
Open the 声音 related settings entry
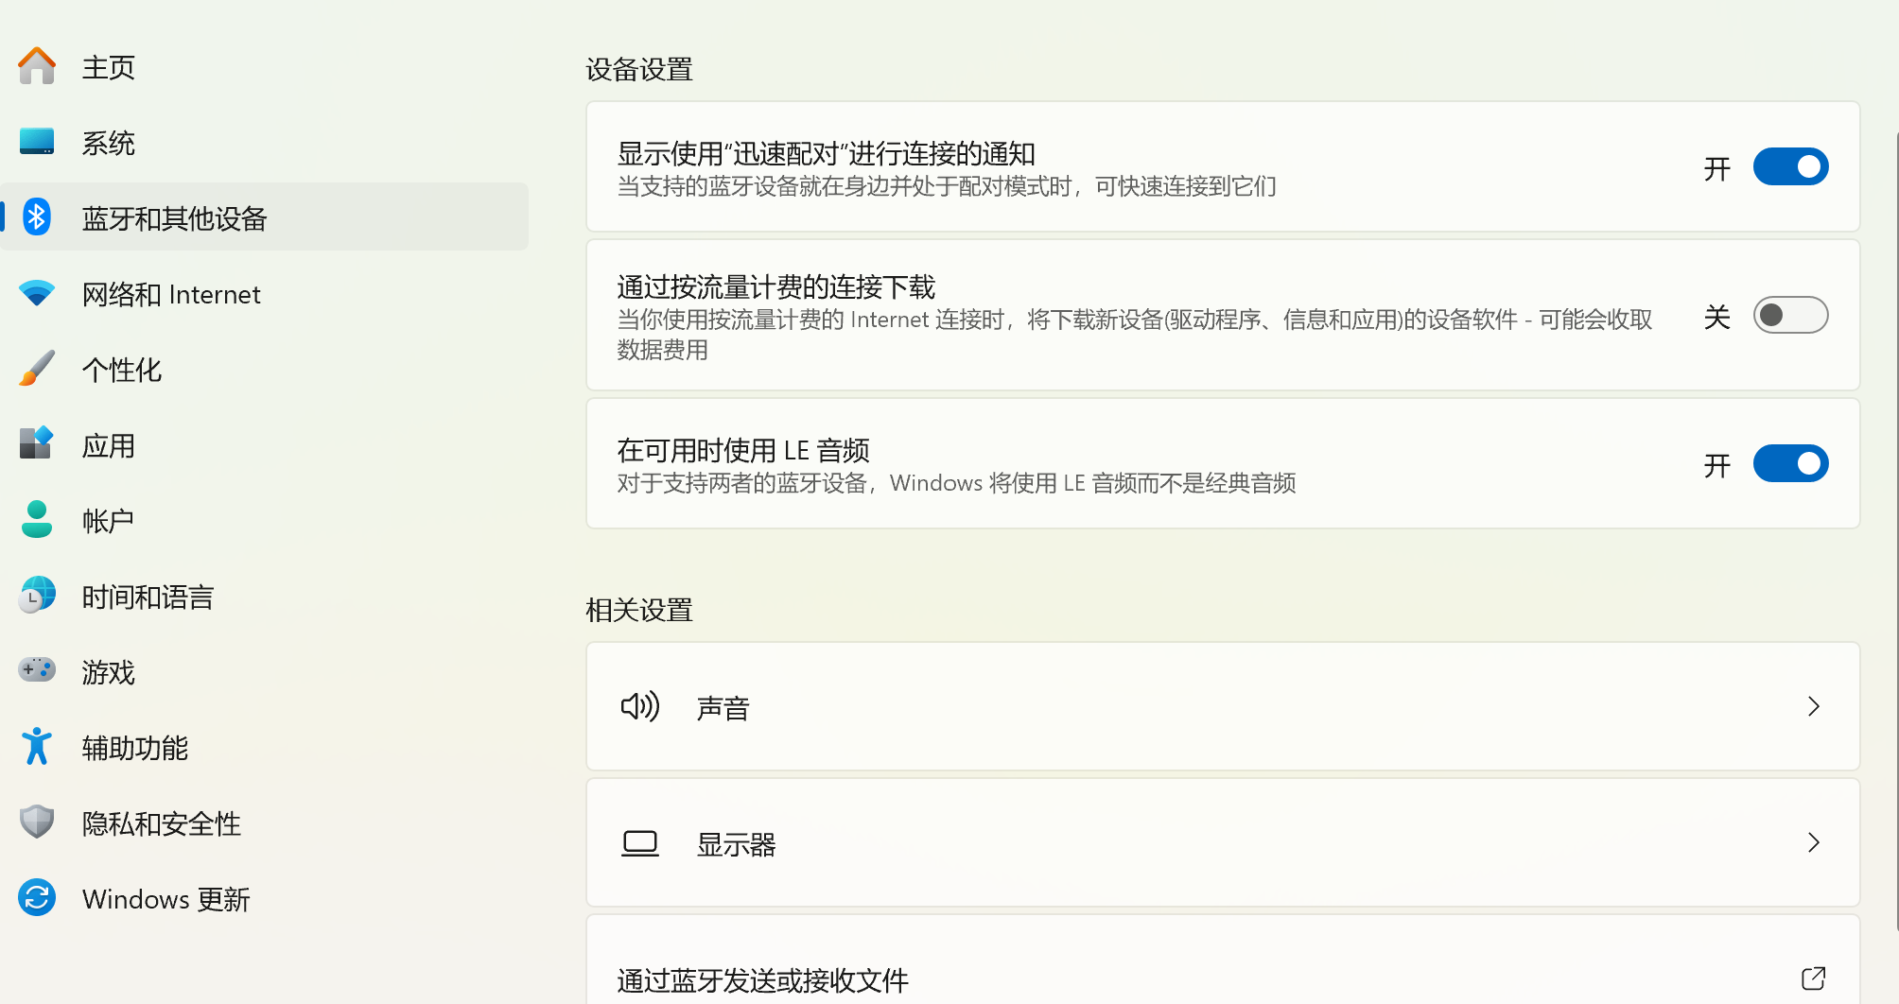[723, 708]
